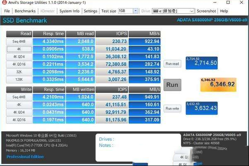The width and height of the screenshot is (249, 166).
Task: Click the read 4K IOPS value 11,034.20
Action: coord(112,49)
